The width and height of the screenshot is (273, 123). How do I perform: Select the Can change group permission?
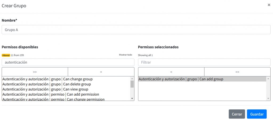click(x=47, y=79)
